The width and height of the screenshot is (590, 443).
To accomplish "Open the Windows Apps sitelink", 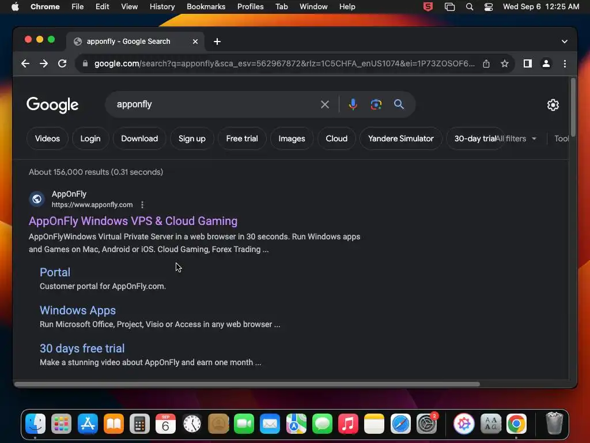I will (78, 310).
